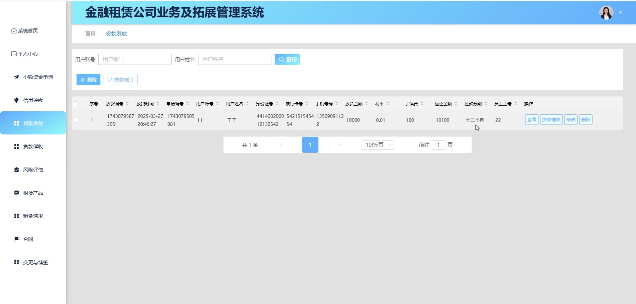Click the 个人中心 sidebar icon
The width and height of the screenshot is (636, 304).
[x=14, y=54]
